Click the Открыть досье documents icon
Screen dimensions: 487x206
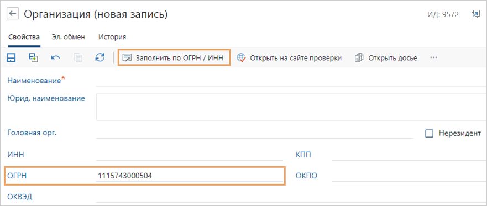coord(359,58)
